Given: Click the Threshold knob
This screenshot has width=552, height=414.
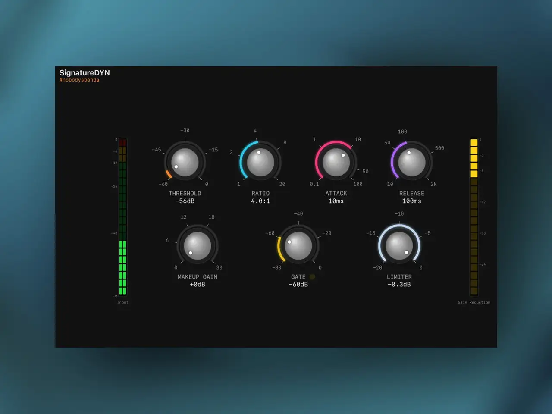Looking at the screenshot, I should [x=185, y=162].
